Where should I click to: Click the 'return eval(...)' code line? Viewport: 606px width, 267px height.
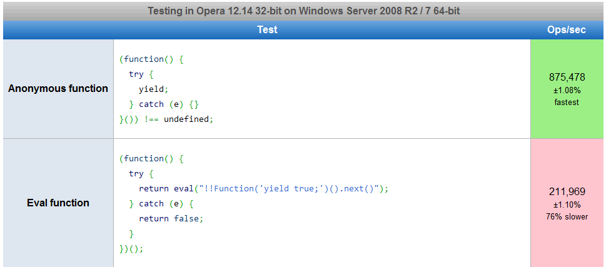[x=263, y=189]
